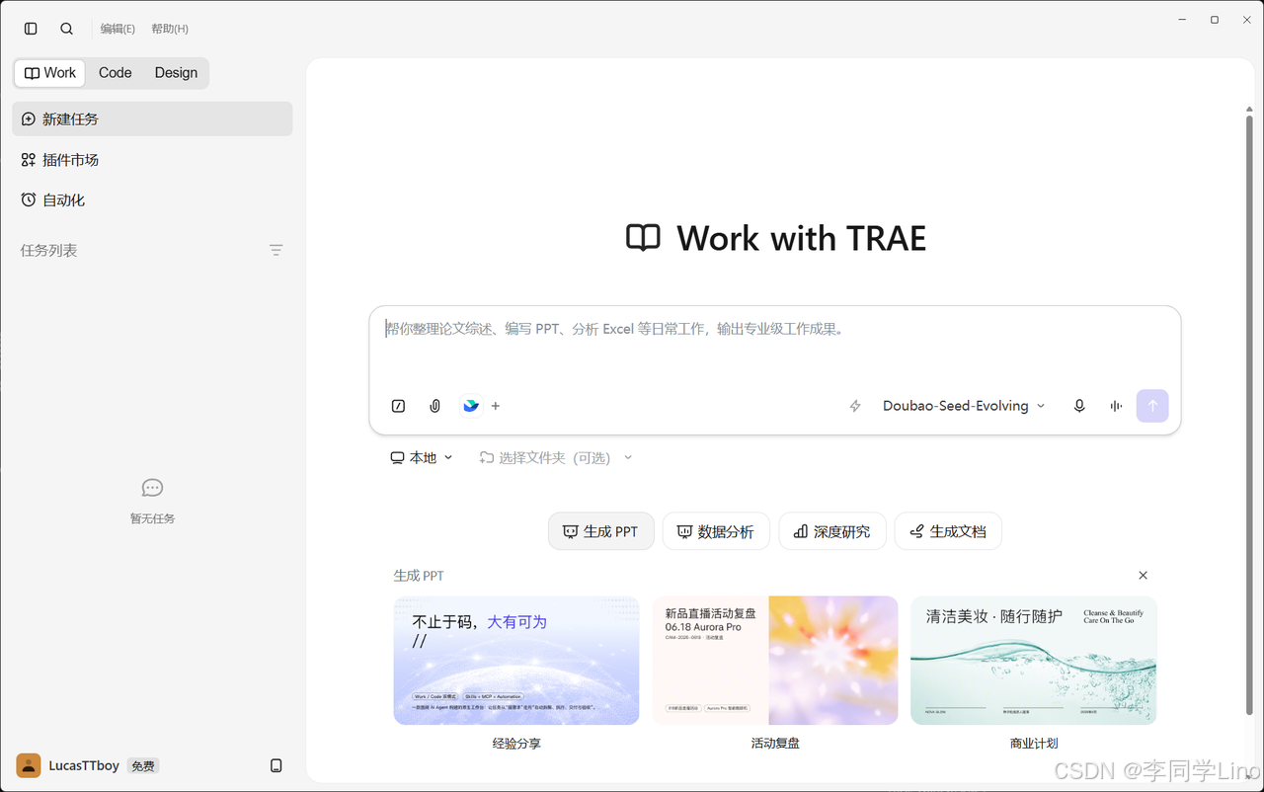Click the Work with TRAE book icon

[x=643, y=238]
